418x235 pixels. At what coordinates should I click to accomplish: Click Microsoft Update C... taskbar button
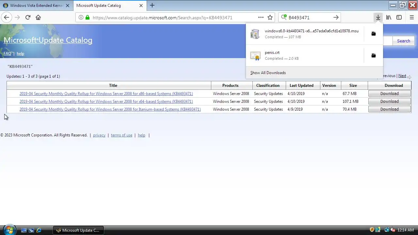[78, 230]
